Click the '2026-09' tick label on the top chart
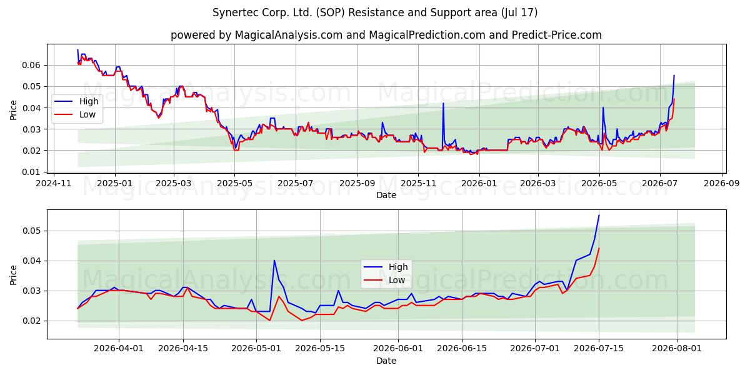 (x=722, y=183)
